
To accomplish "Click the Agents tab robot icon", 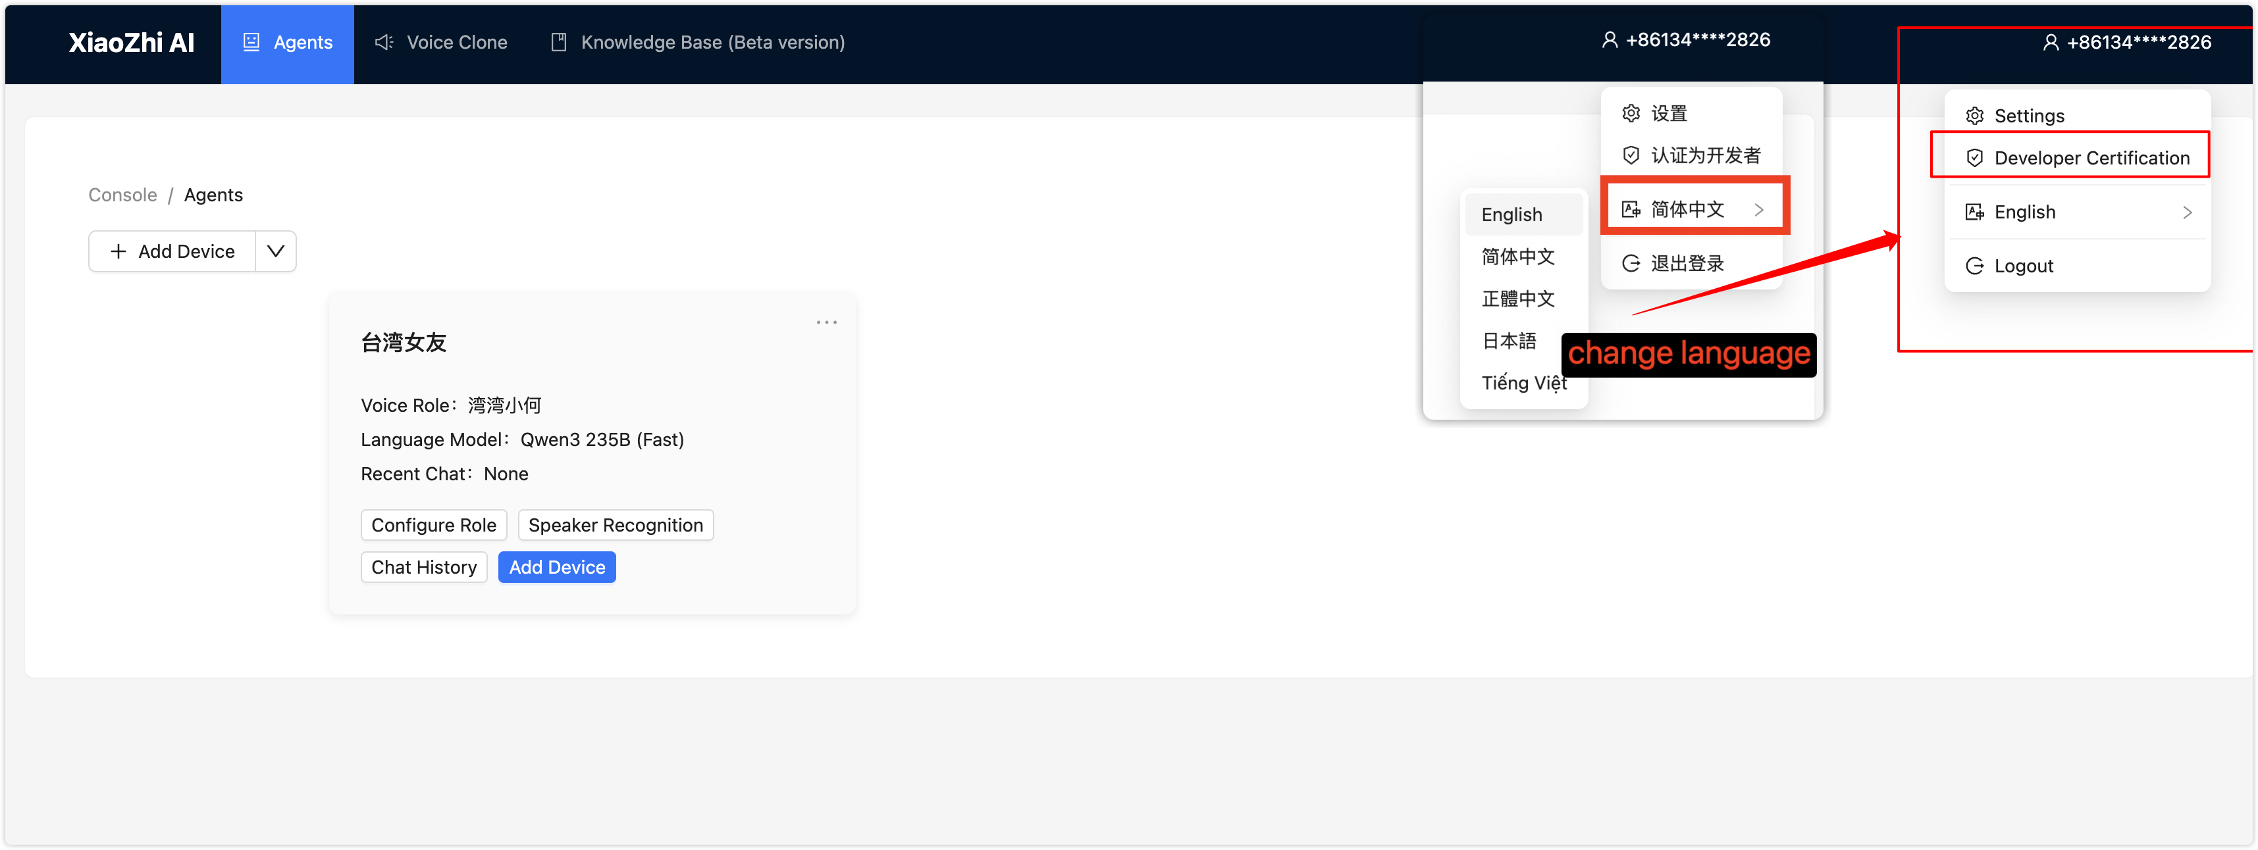I will (x=251, y=42).
